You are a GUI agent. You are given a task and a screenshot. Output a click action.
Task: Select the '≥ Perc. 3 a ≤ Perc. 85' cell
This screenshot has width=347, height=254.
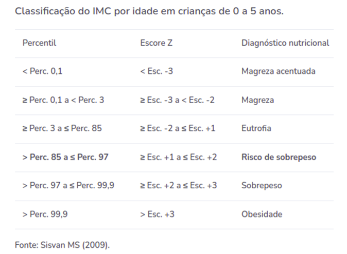coord(62,128)
